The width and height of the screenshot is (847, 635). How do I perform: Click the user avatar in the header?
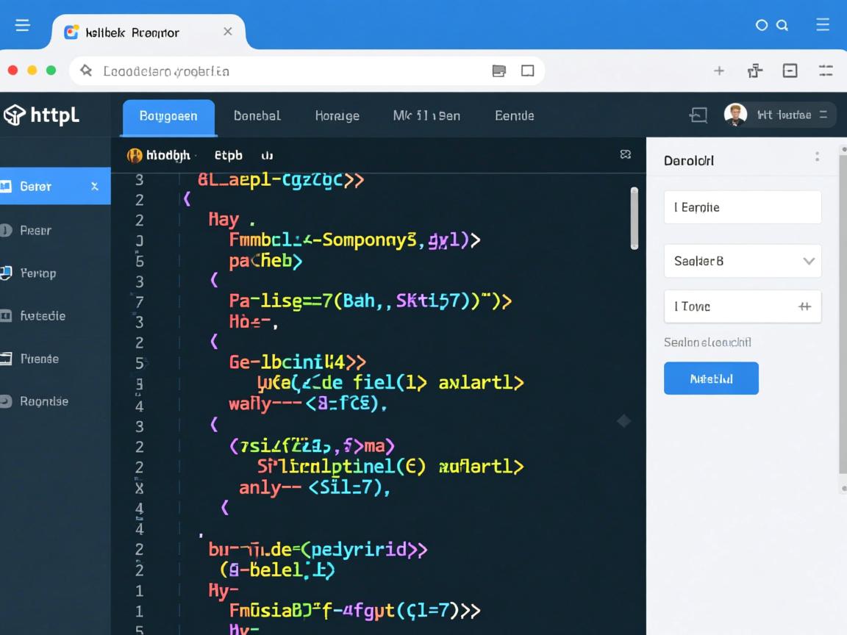coord(735,114)
